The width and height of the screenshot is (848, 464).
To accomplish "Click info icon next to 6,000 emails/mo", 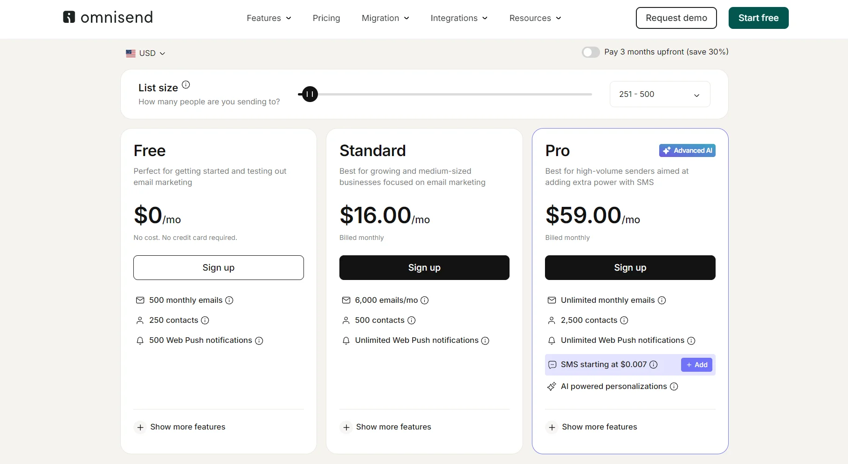I will click(425, 300).
